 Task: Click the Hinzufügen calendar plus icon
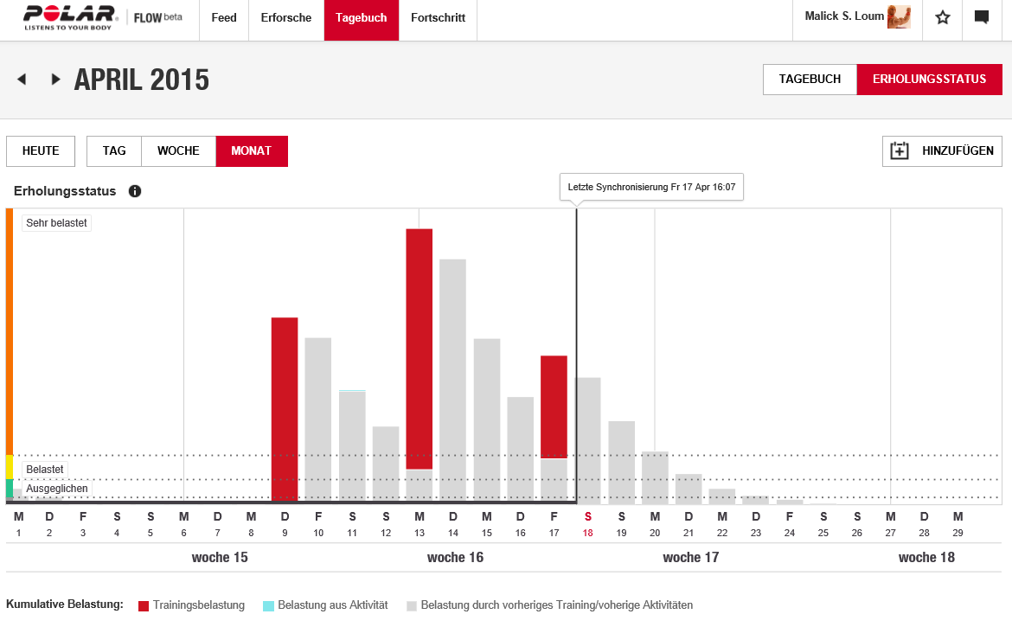coord(900,151)
